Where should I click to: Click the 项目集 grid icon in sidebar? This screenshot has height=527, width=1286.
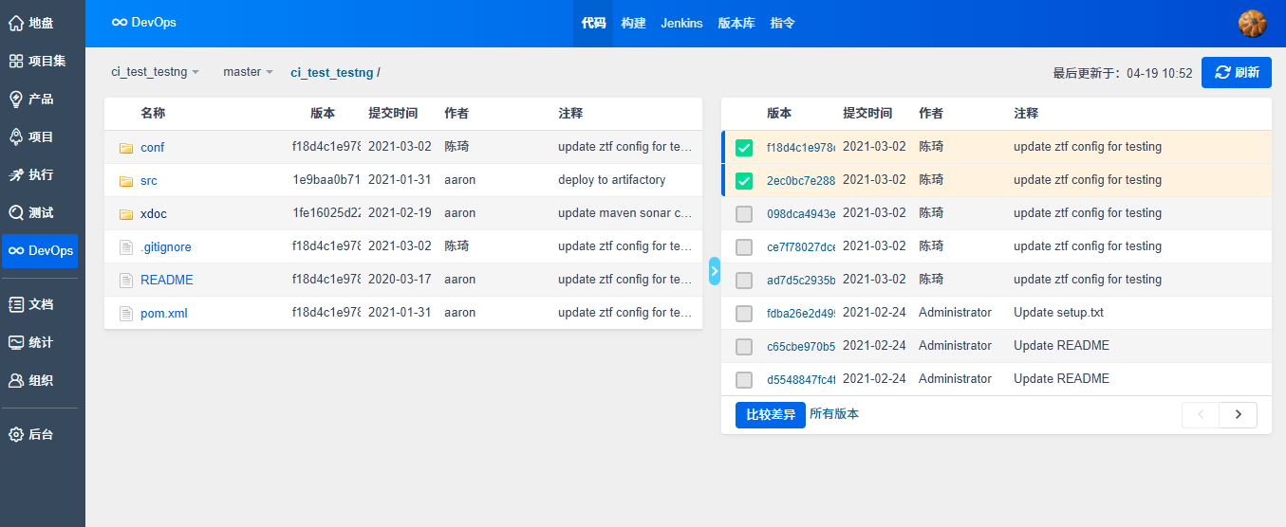click(16, 61)
